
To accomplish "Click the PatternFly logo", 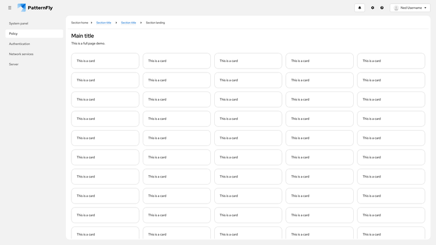I will tap(35, 8).
